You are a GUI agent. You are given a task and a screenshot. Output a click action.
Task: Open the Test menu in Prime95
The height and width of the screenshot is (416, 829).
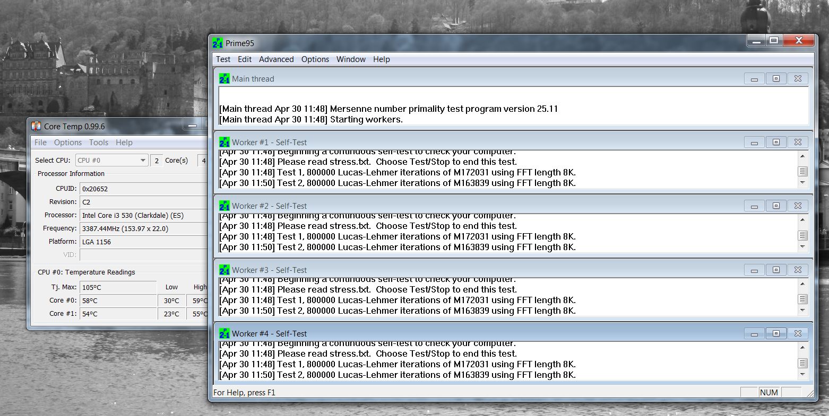[223, 59]
